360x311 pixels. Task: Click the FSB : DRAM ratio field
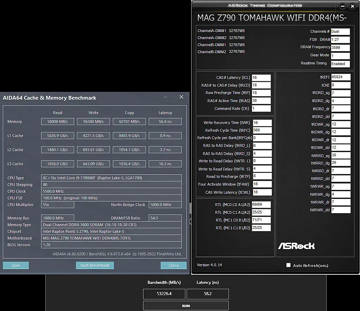[x=340, y=39]
